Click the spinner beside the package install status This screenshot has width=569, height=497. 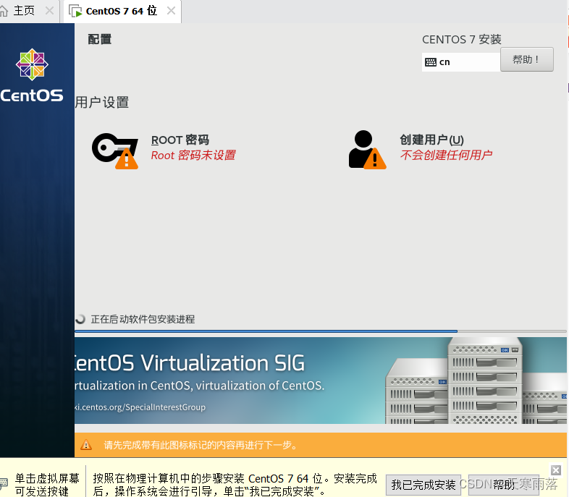tap(80, 319)
